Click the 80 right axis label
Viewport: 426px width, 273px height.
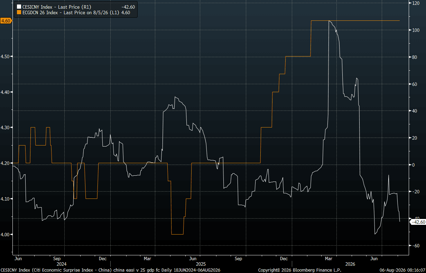coord(415,57)
